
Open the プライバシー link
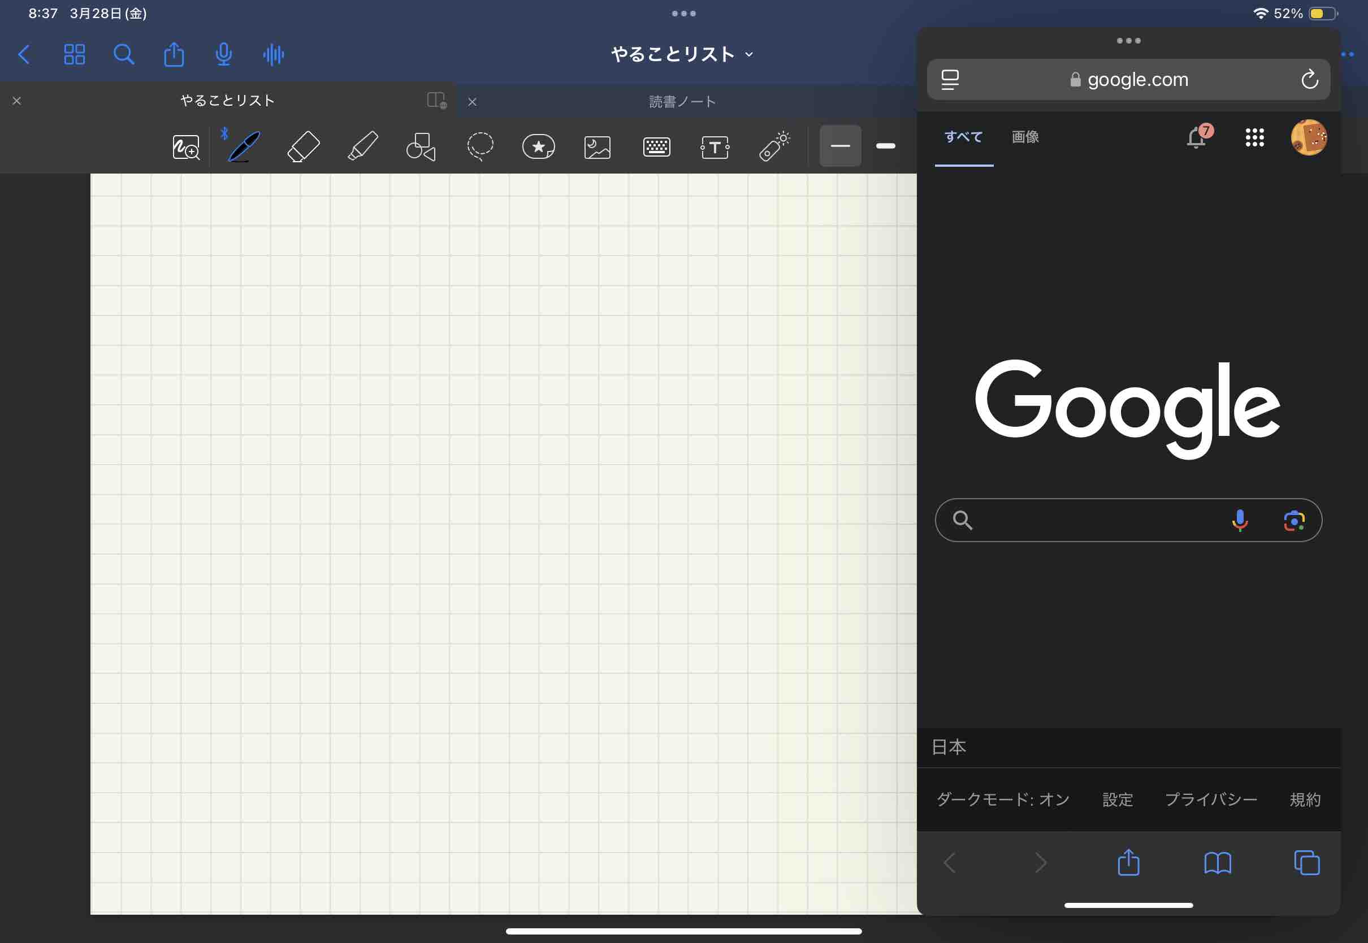pyautogui.click(x=1211, y=799)
